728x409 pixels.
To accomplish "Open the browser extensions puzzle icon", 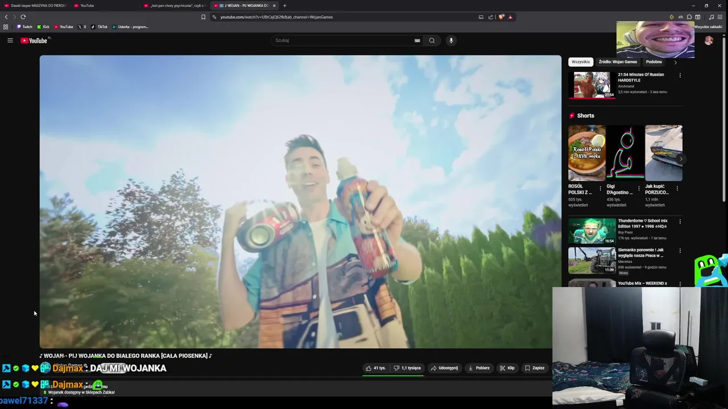I will pyautogui.click(x=689, y=17).
